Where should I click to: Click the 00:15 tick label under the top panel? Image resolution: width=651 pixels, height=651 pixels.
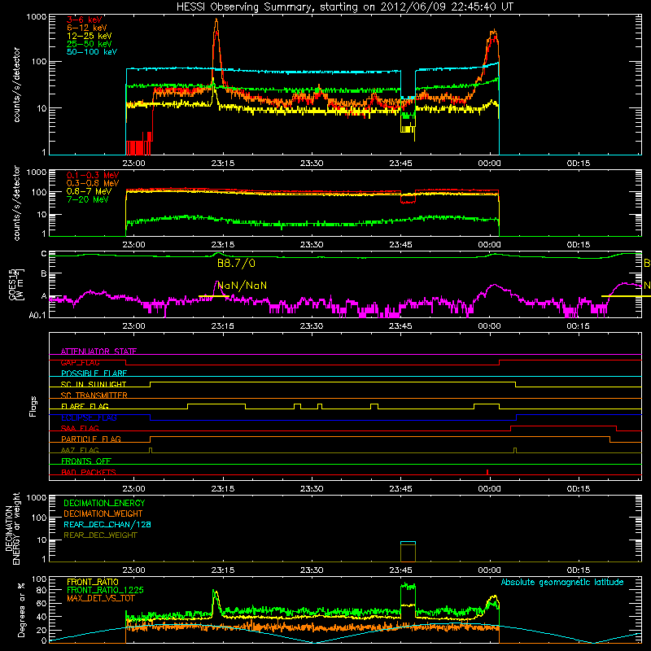[579, 164]
